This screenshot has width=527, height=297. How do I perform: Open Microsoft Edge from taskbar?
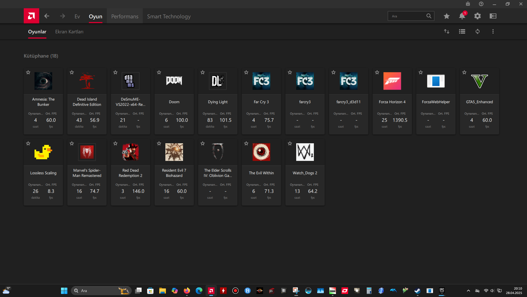199,291
